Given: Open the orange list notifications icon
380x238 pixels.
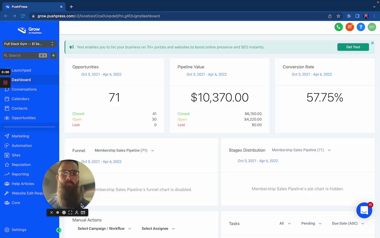Looking at the screenshot, I should 350,27.
